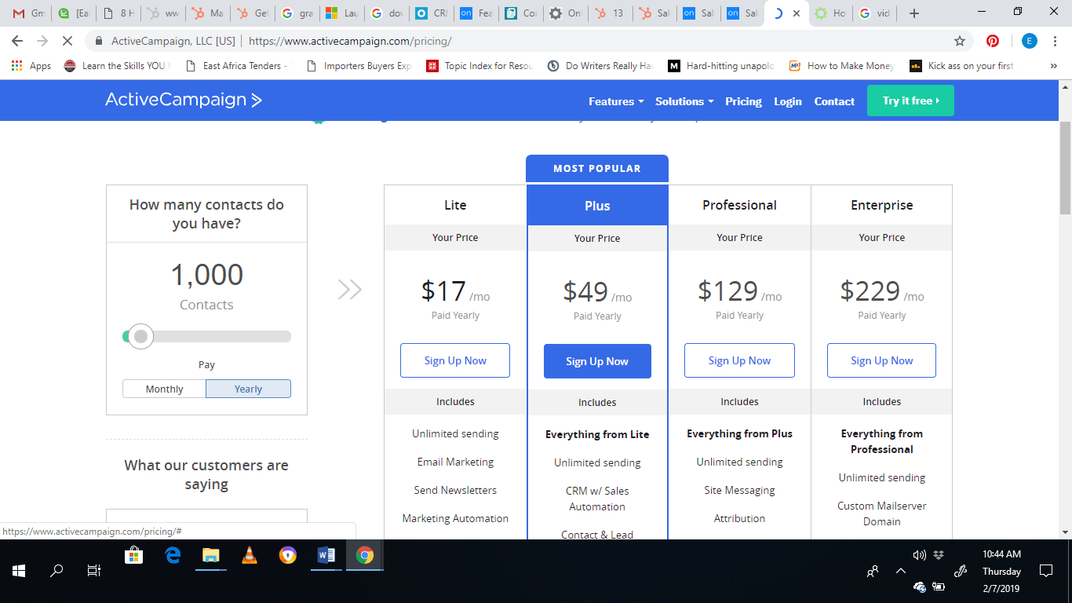Sign up for Lite plan

pos(455,360)
